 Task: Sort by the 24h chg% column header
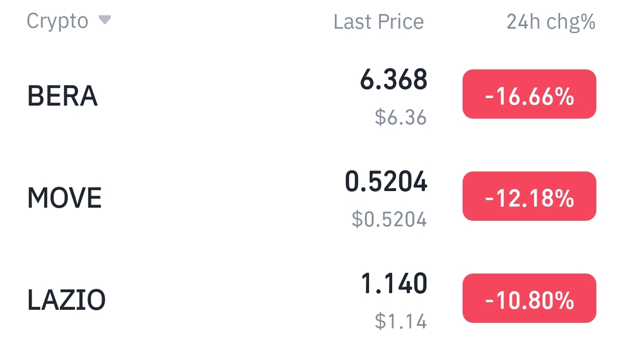pos(551,22)
